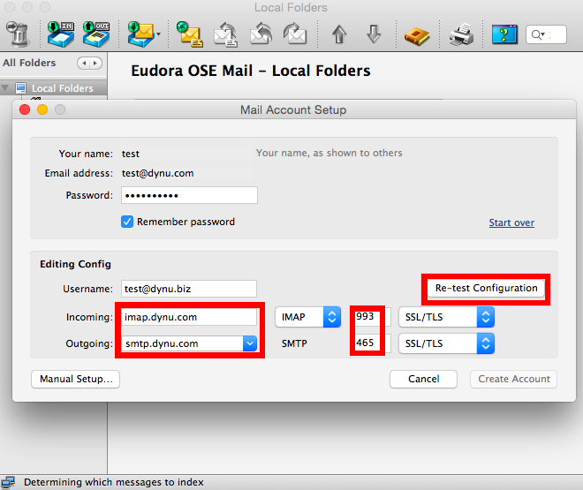Open the address book icon
The width and height of the screenshot is (583, 490).
click(417, 35)
